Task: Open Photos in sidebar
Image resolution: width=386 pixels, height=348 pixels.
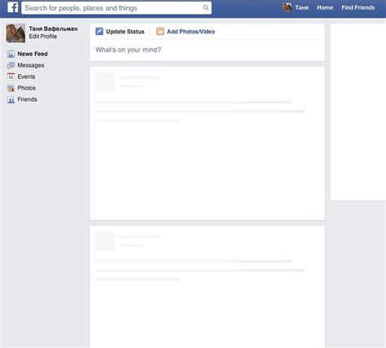Action: click(x=27, y=88)
